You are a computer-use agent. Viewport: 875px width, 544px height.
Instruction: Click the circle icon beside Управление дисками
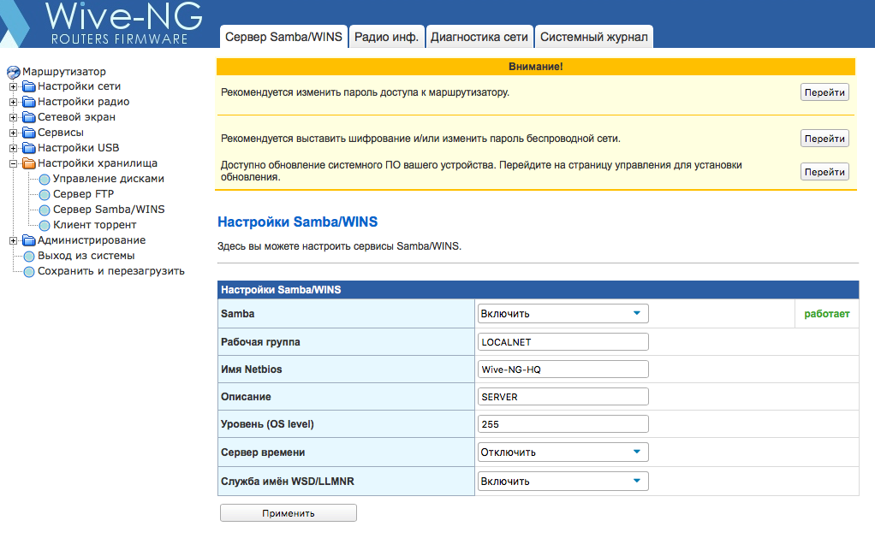coord(44,180)
